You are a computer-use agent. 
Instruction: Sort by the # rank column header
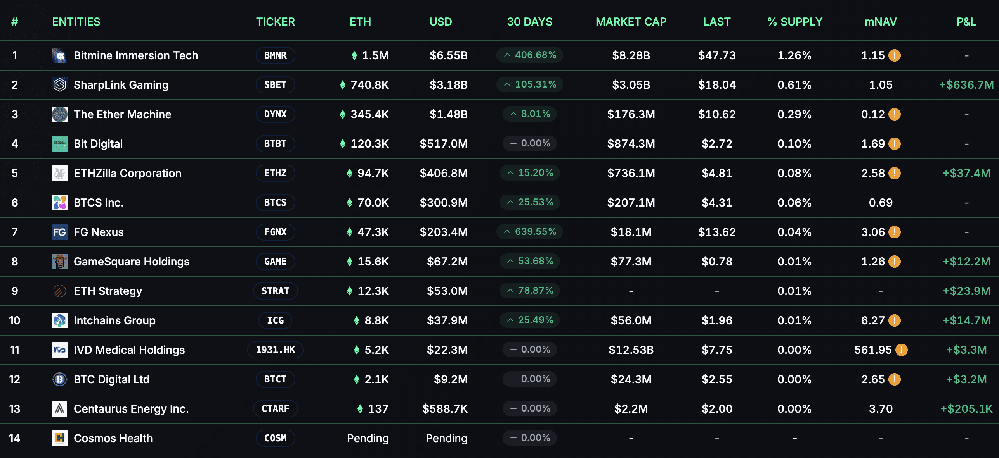(x=15, y=22)
